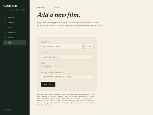Viewport: 153px width, 115px height.
Task: Select Favorites in the sidebar
Action: 15,33
